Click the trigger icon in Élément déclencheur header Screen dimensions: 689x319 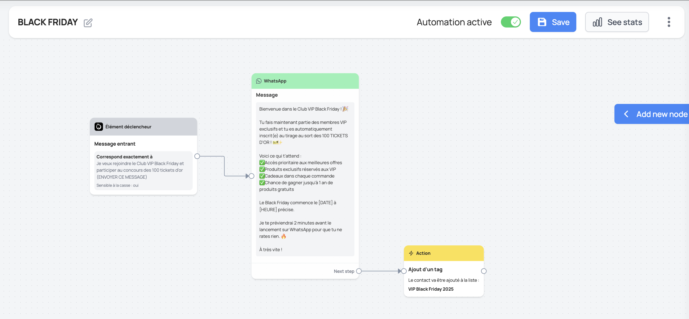point(99,127)
